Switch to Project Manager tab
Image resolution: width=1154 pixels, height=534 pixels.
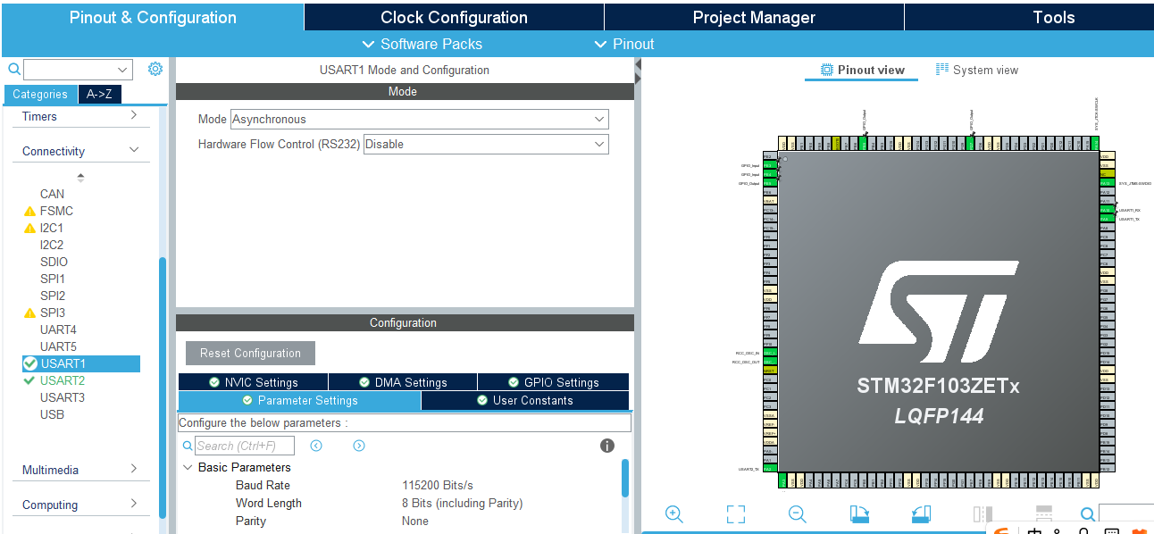754,17
